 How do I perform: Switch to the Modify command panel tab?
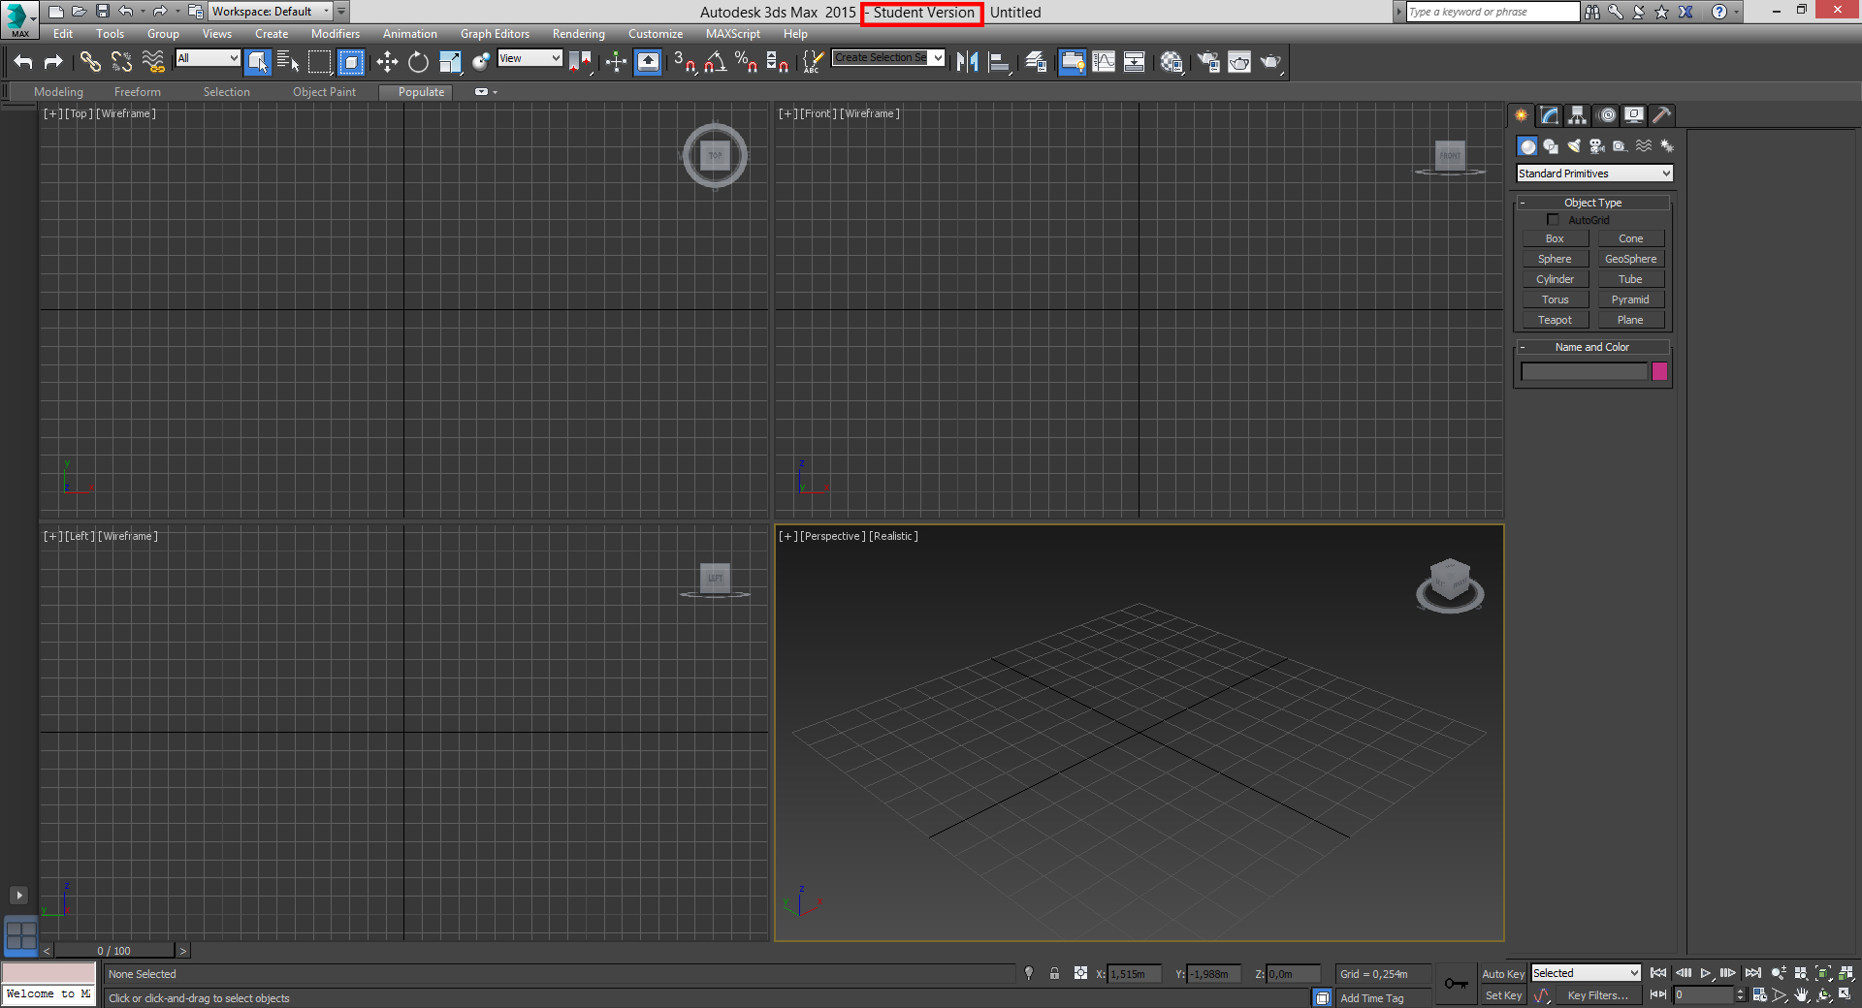[x=1550, y=115]
